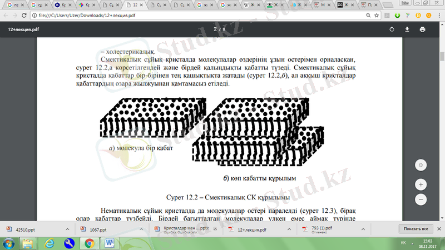
Task: Switch to Microsoft Word in taskbar
Action: click(x=110, y=244)
